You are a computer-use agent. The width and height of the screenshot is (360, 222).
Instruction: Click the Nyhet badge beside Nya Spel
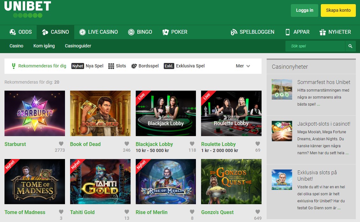pyautogui.click(x=78, y=66)
